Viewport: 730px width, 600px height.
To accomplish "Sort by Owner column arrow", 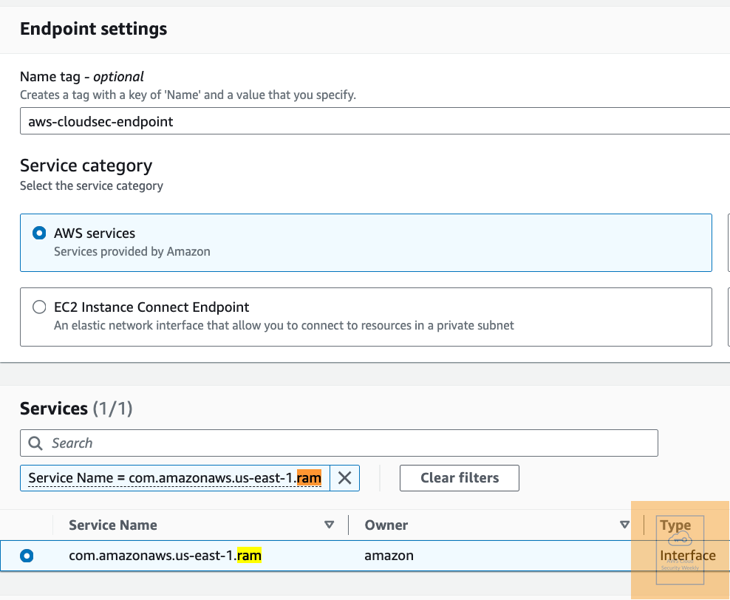I will [625, 525].
